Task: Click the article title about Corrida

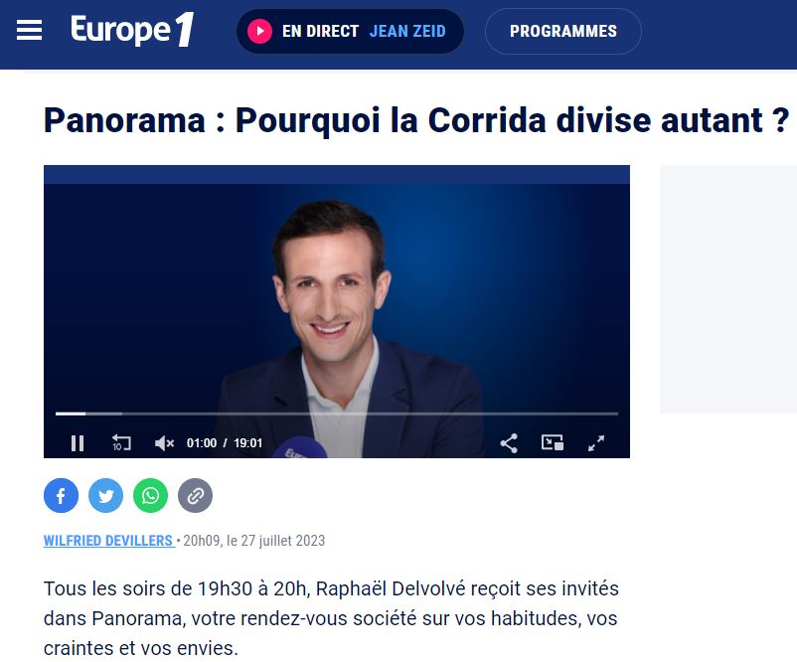Action: click(x=415, y=121)
